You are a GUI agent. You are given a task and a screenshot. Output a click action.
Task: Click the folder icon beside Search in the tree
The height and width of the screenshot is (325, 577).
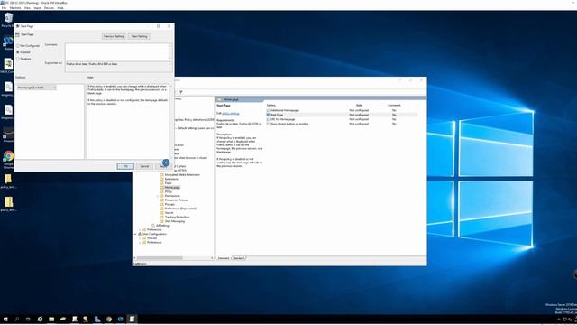(x=162, y=213)
